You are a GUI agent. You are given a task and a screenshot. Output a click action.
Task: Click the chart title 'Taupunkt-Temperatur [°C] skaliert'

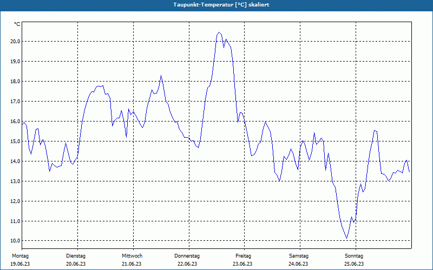(221, 5)
